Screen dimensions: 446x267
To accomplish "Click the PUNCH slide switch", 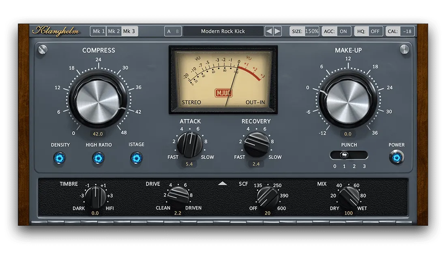I will pos(349,155).
